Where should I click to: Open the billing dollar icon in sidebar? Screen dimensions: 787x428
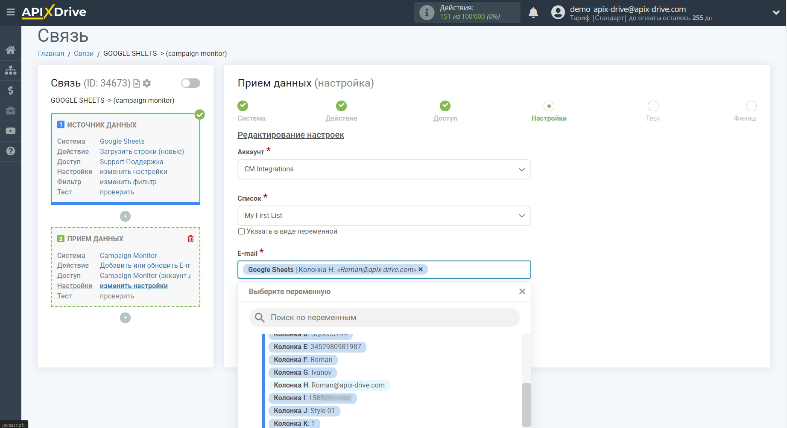[11, 90]
